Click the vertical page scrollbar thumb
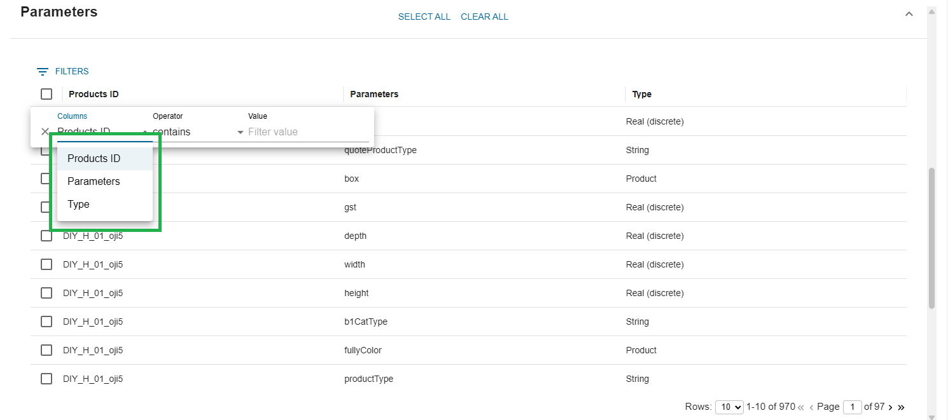The image size is (948, 420). [931, 238]
